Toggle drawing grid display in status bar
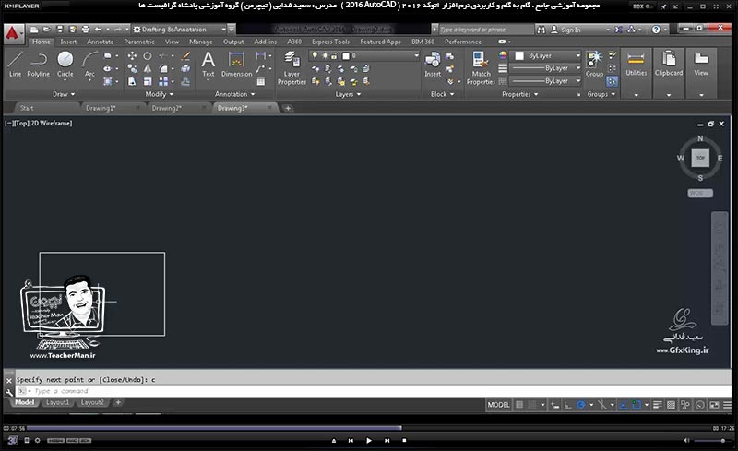Screen dimensions: 738x451 pyautogui.click(x=519, y=405)
